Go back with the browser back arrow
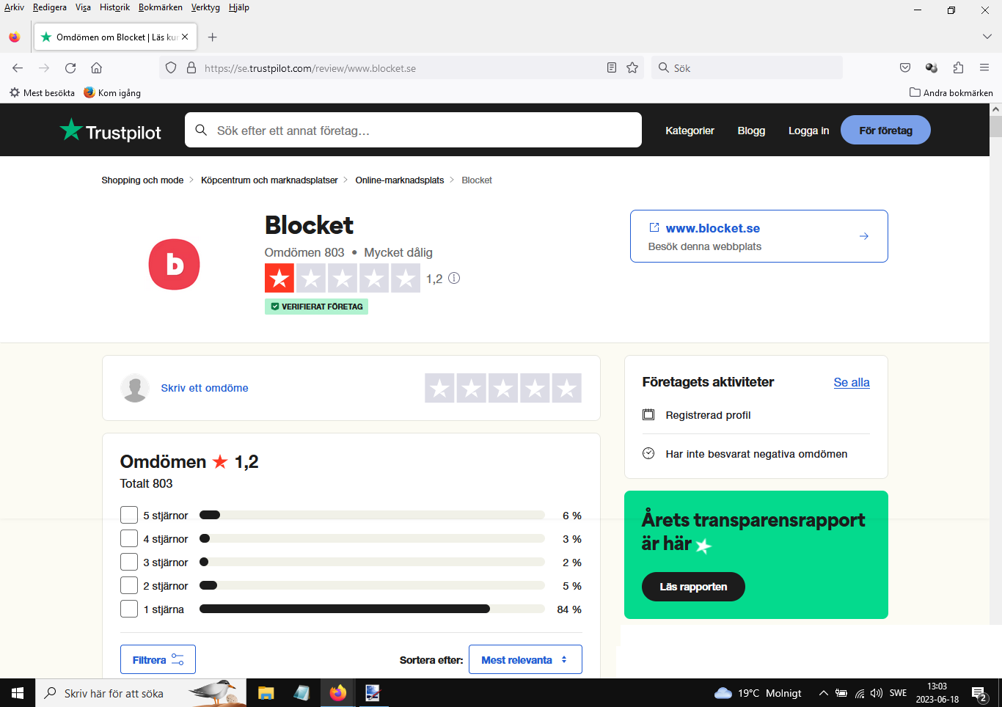This screenshot has height=707, width=1002. [18, 68]
